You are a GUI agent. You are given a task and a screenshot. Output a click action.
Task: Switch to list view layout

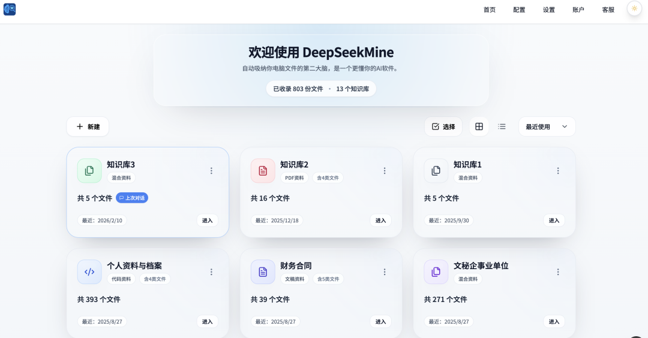pyautogui.click(x=502, y=126)
